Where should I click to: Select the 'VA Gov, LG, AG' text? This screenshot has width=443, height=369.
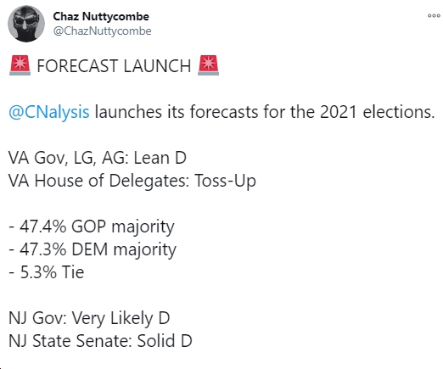click(x=67, y=158)
